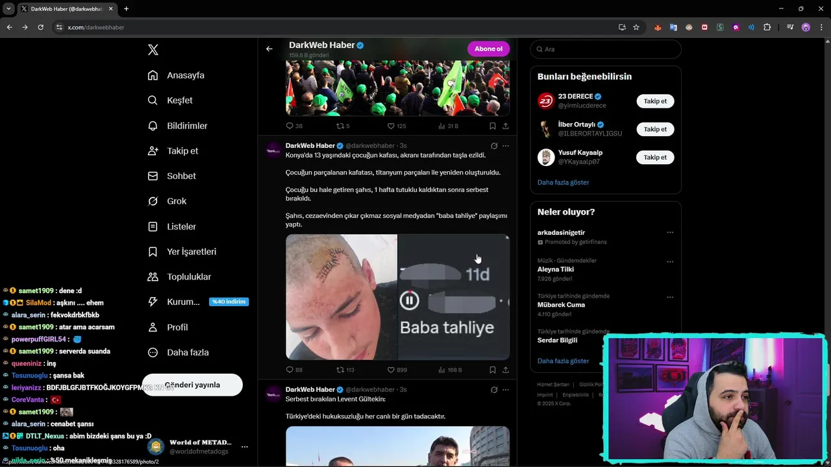This screenshot has width=831, height=467.
Task: Follow İlber Ortaylı with Takip et
Action: [x=655, y=129]
